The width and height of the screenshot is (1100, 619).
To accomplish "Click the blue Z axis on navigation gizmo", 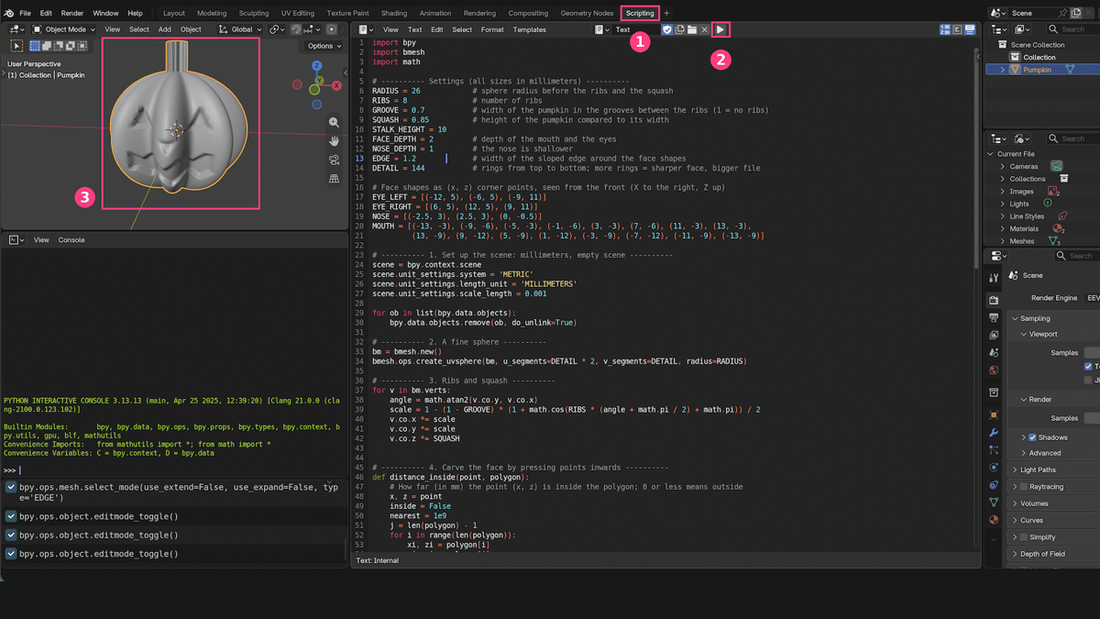I will (316, 66).
